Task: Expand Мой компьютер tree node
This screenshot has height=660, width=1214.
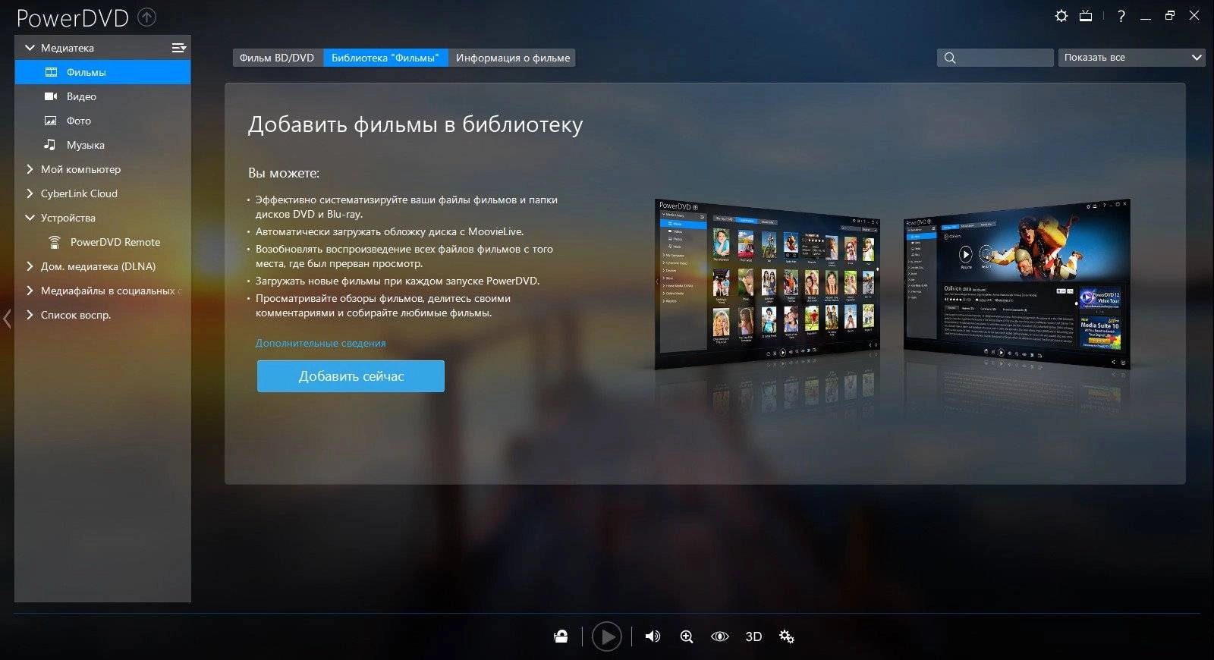Action: pos(30,169)
